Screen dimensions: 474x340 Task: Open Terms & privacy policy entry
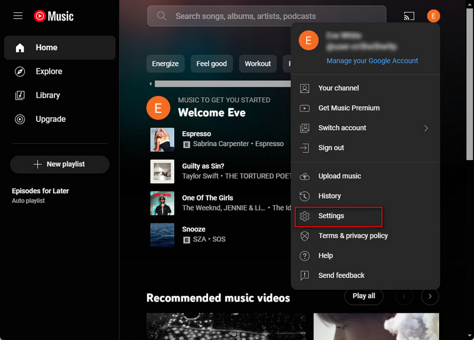[x=365, y=236]
